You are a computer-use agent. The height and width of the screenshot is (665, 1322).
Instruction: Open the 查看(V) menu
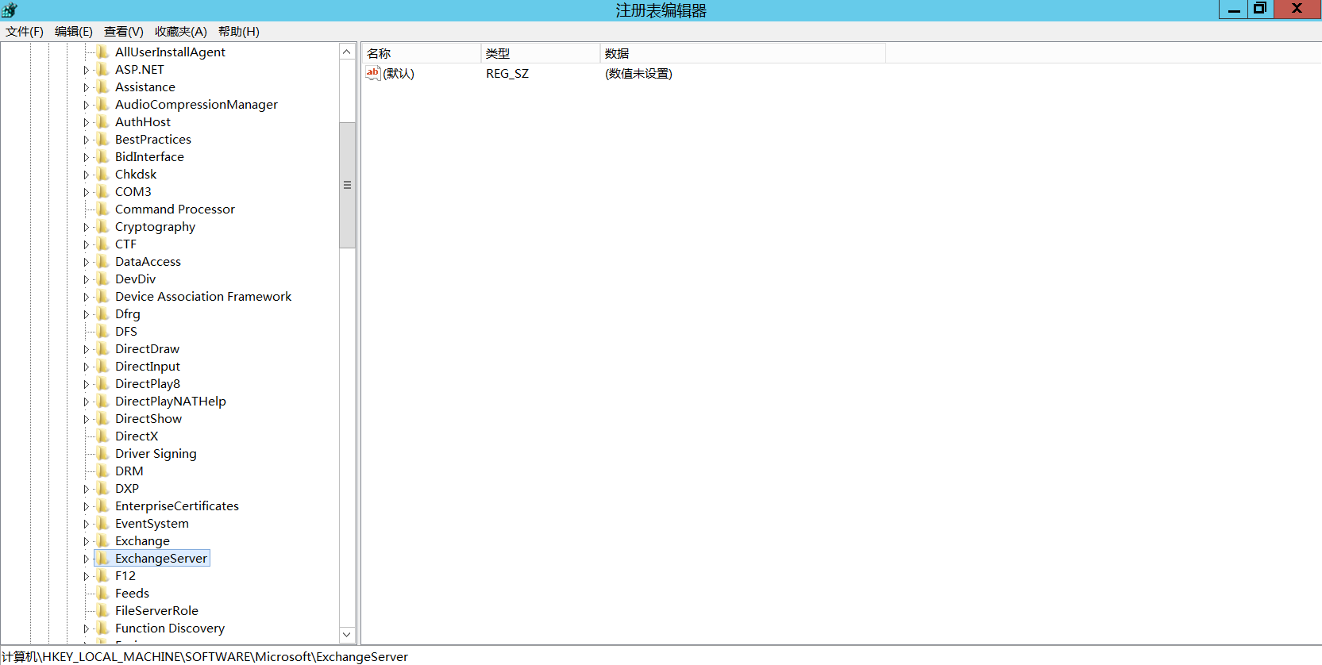click(124, 32)
